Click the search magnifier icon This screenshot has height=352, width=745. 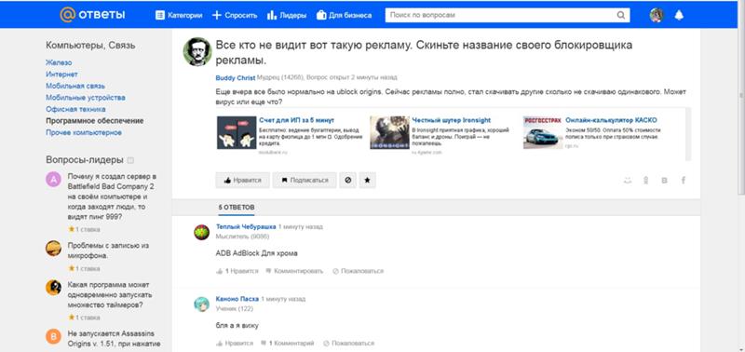(x=621, y=15)
